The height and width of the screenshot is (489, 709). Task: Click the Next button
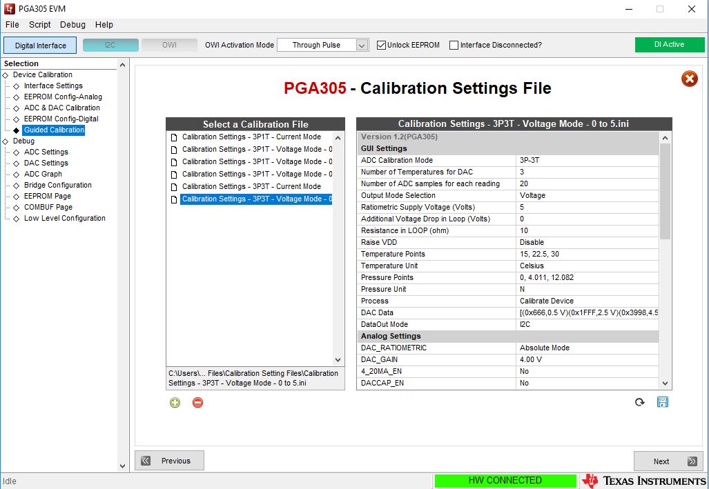coord(668,461)
